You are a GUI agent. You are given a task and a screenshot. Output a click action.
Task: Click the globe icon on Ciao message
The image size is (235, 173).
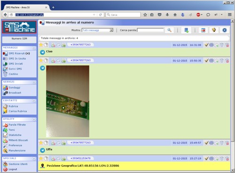[x=211, y=45]
